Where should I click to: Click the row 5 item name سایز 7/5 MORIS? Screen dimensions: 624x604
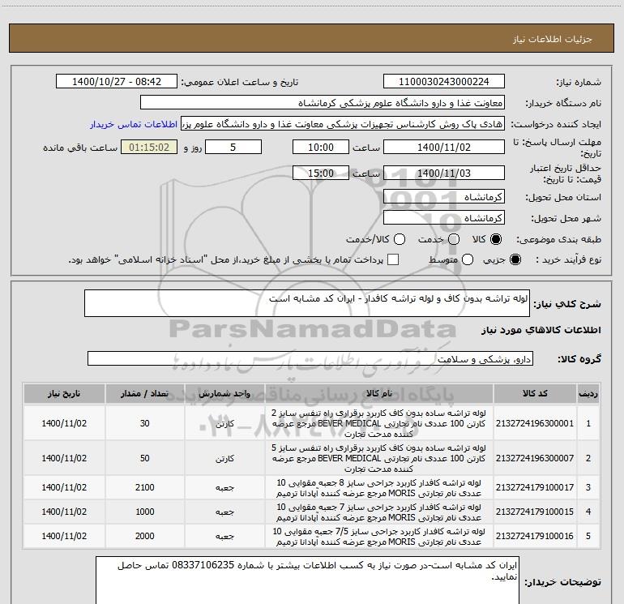(379, 537)
